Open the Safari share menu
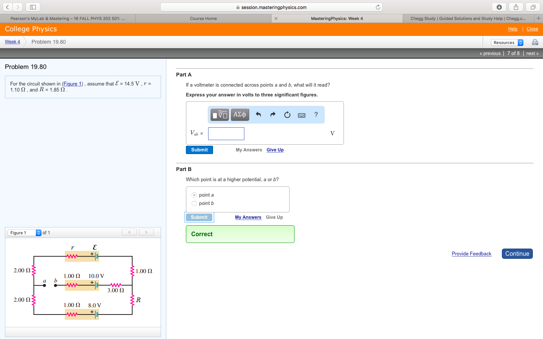Image resolution: width=543 pixels, height=339 pixels. [x=516, y=7]
